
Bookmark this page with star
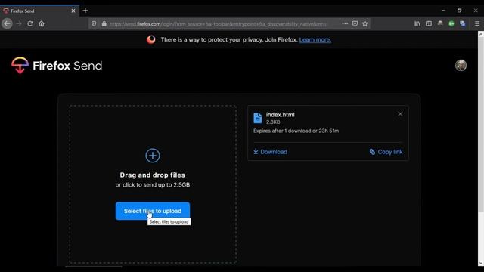tap(365, 23)
